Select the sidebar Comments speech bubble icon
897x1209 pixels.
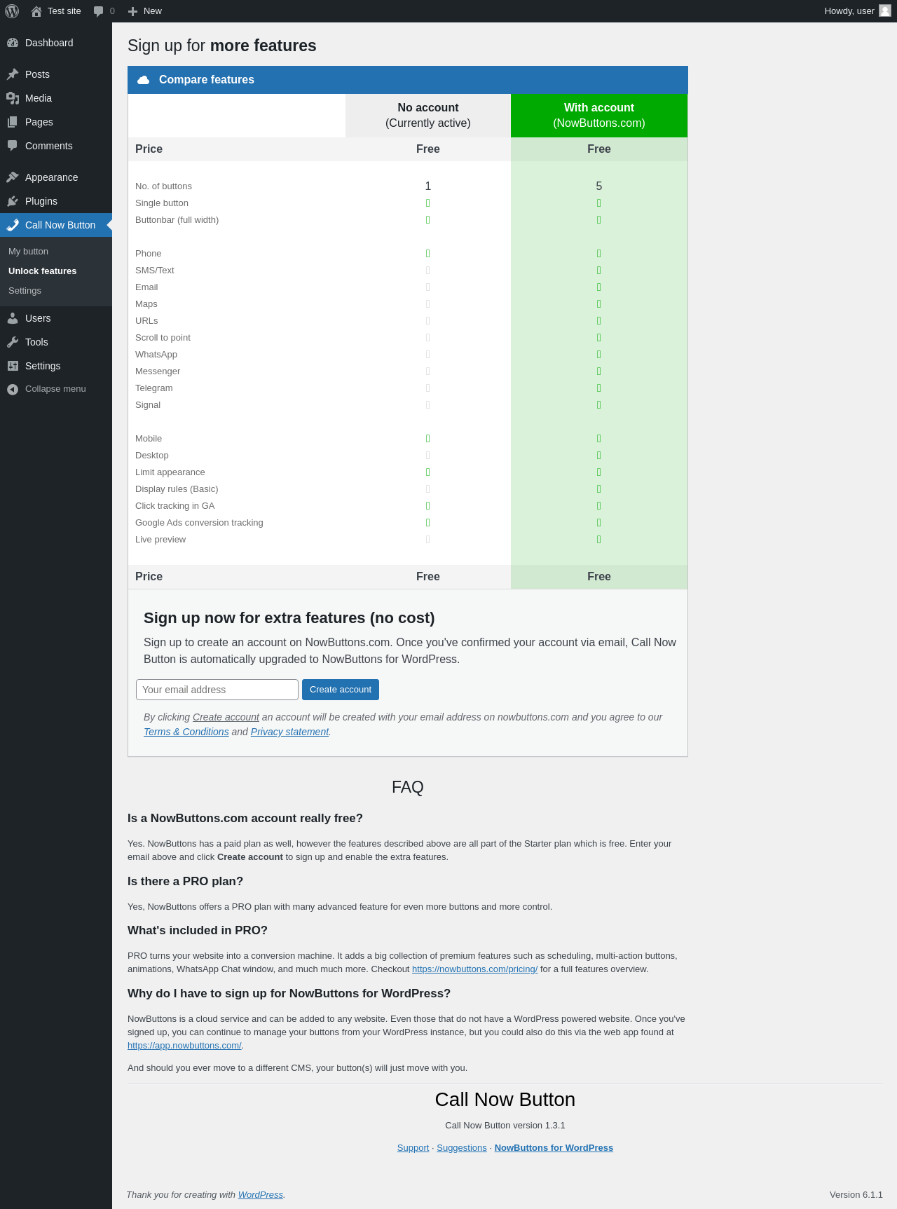click(13, 146)
